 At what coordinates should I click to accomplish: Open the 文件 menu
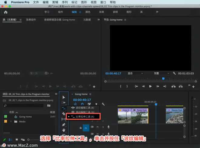(36, 2)
